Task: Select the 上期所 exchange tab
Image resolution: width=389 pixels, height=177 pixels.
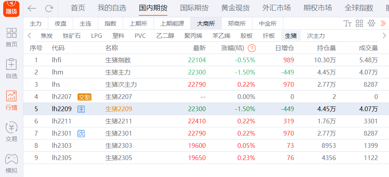Action: coord(139,24)
